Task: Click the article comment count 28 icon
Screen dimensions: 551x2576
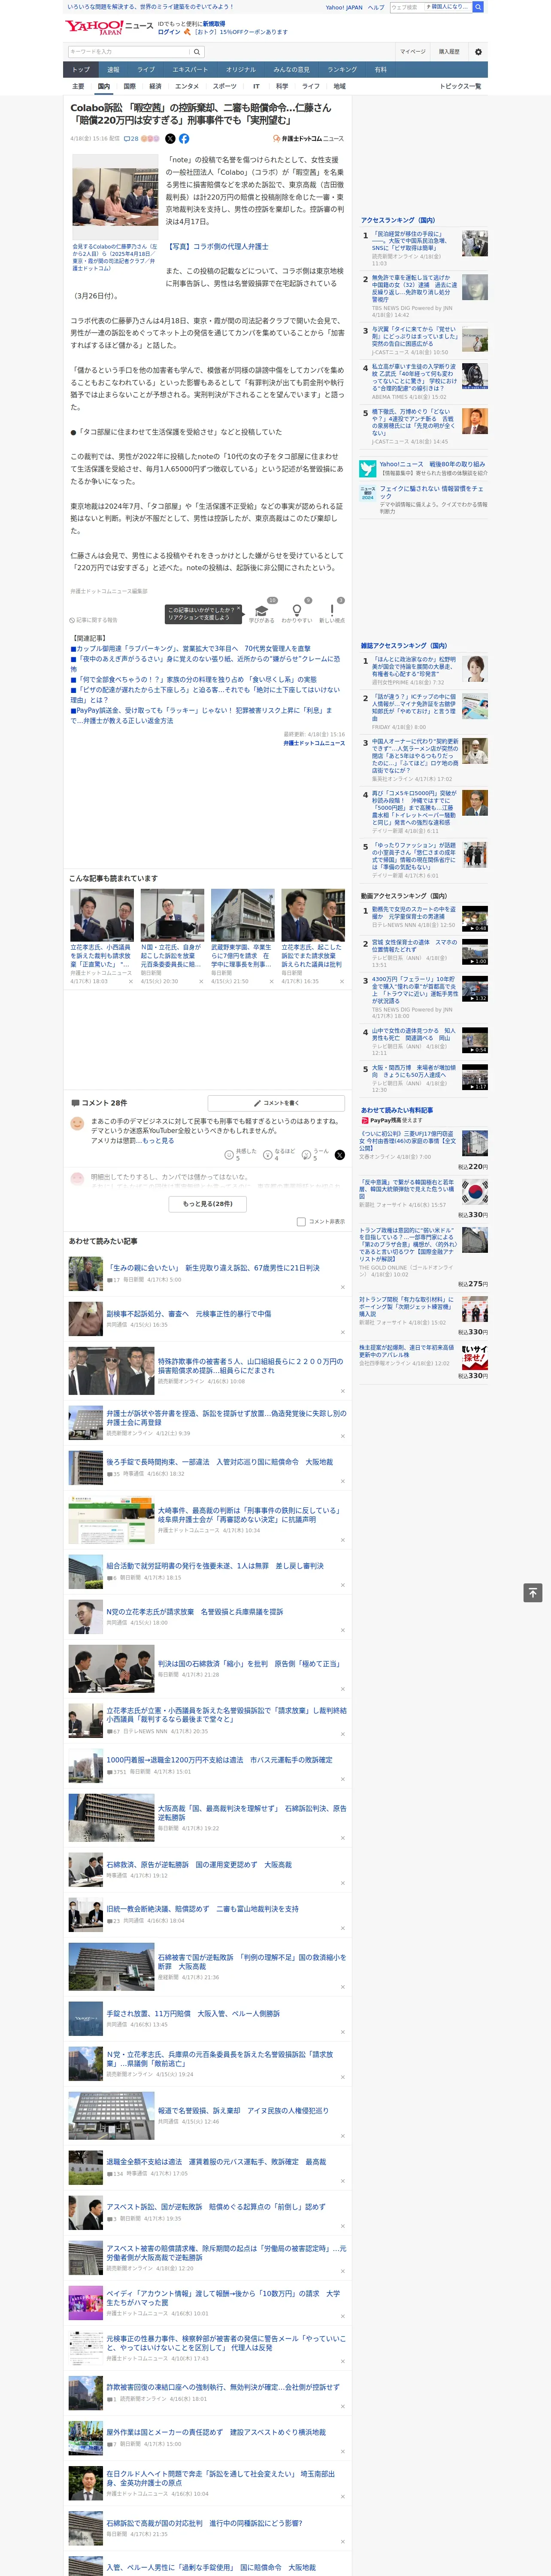Action: coord(131,139)
